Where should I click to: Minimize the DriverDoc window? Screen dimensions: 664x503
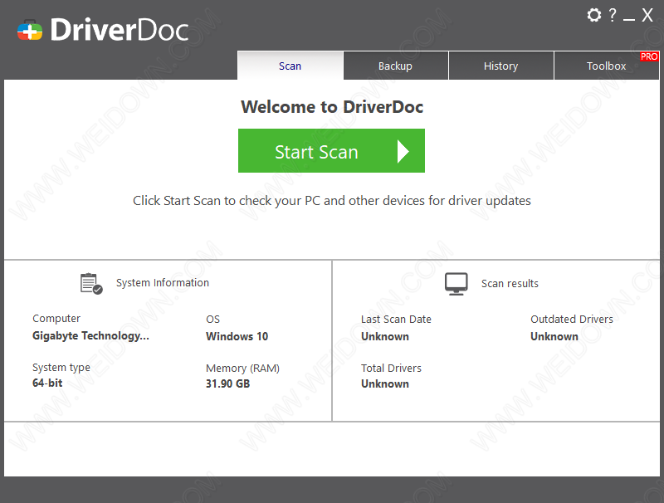click(629, 19)
